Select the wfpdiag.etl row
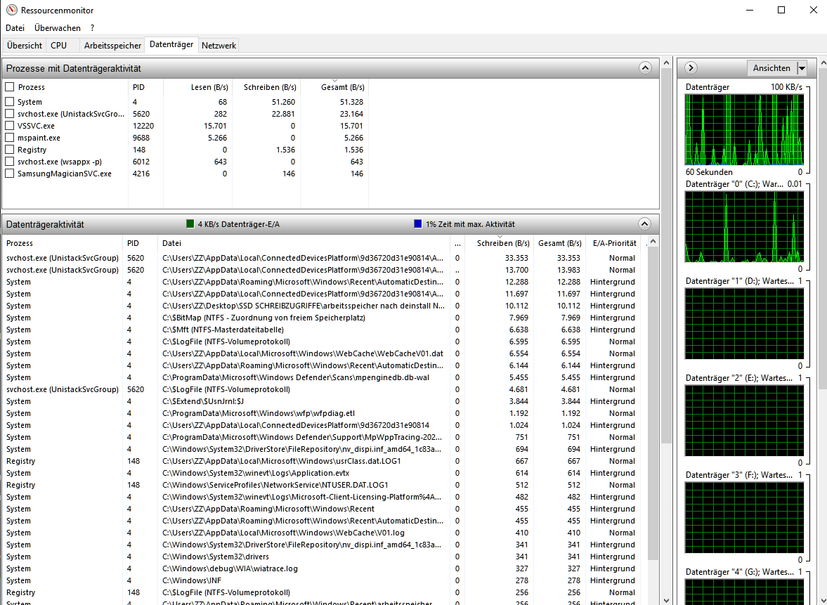Image resolution: width=827 pixels, height=605 pixels. tap(324, 414)
